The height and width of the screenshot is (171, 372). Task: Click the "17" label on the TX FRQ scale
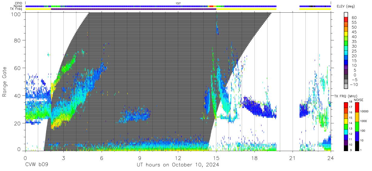(x=350, y=107)
